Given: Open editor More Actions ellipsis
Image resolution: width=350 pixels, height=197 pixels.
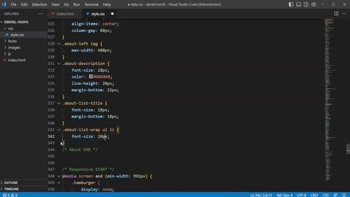Looking at the screenshot, I should pyautogui.click(x=344, y=14).
